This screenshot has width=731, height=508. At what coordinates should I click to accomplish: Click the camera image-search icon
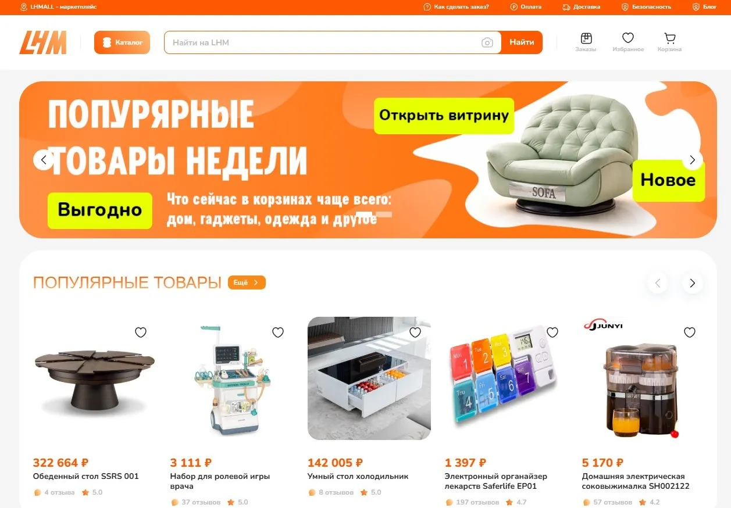(x=487, y=42)
